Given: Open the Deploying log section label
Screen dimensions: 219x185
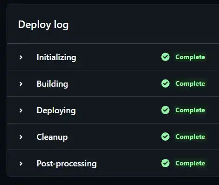Looking at the screenshot, I should 56,111.
